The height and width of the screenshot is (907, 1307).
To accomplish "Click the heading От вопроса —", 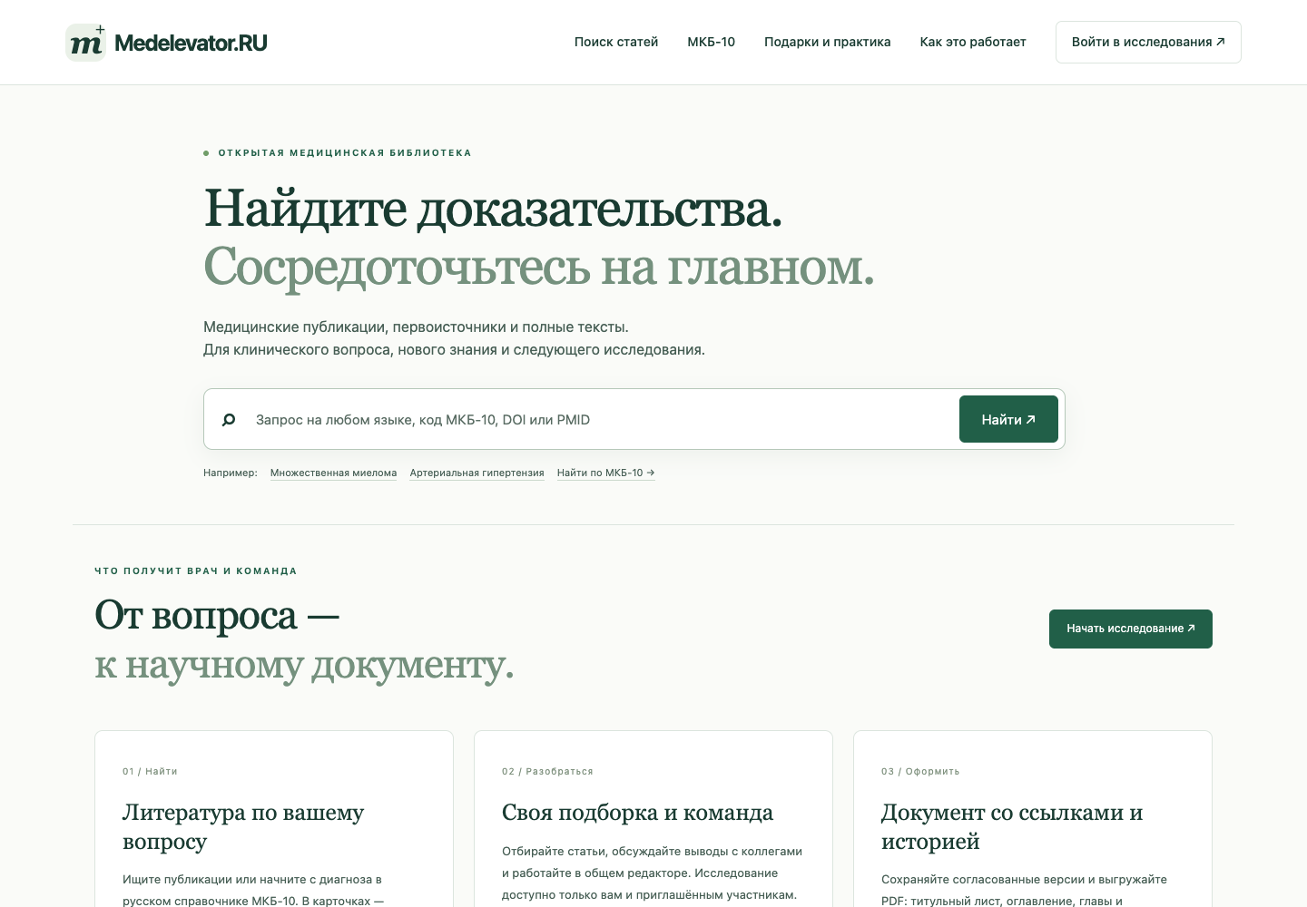I will [217, 616].
